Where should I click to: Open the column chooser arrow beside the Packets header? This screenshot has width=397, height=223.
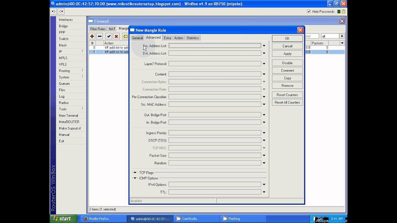pyautogui.click(x=342, y=43)
